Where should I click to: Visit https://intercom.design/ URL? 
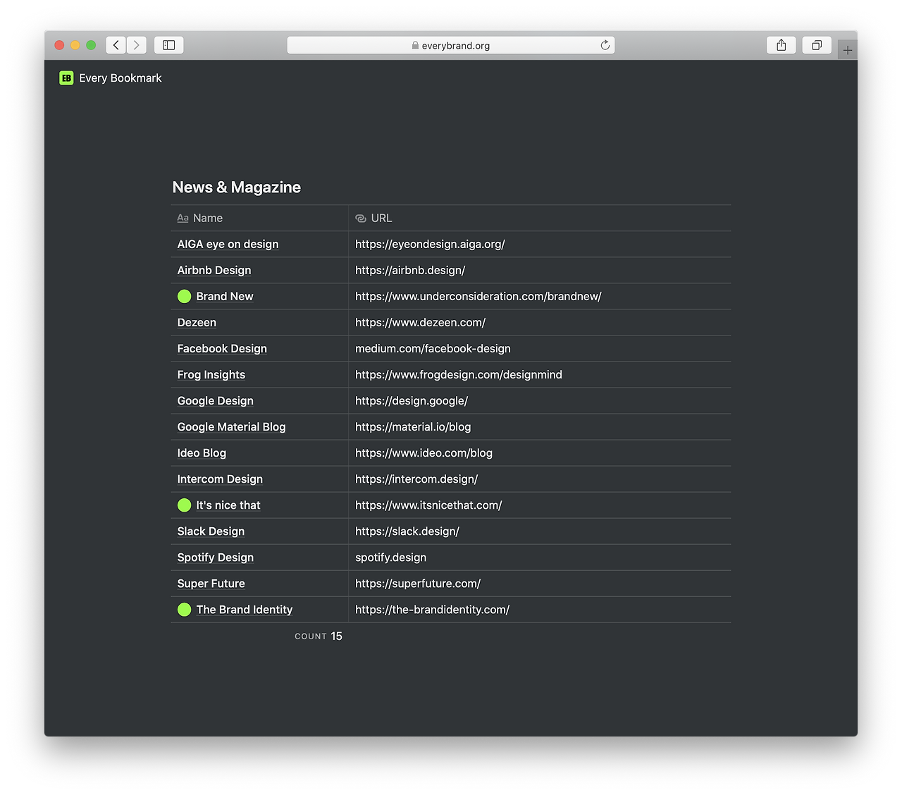[x=416, y=479]
